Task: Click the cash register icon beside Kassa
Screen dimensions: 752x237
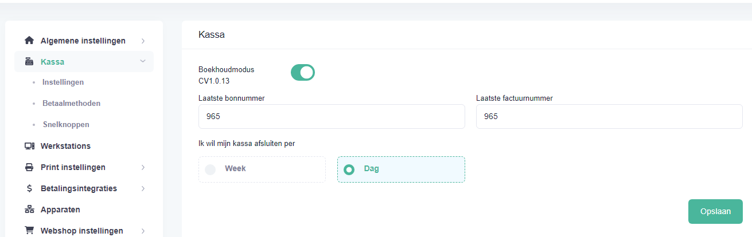Action: 29,62
